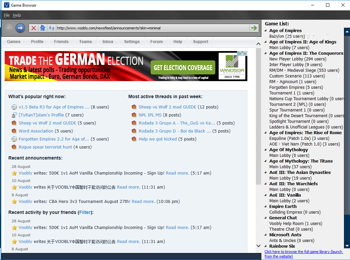Screen dimensions: 350x260
Task: Close the ad with its X icon
Action: [x=245, y=53]
